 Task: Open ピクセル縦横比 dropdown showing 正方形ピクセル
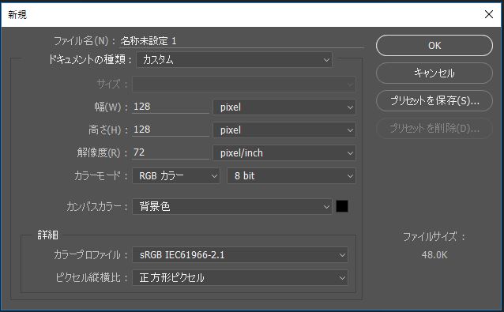(x=240, y=277)
